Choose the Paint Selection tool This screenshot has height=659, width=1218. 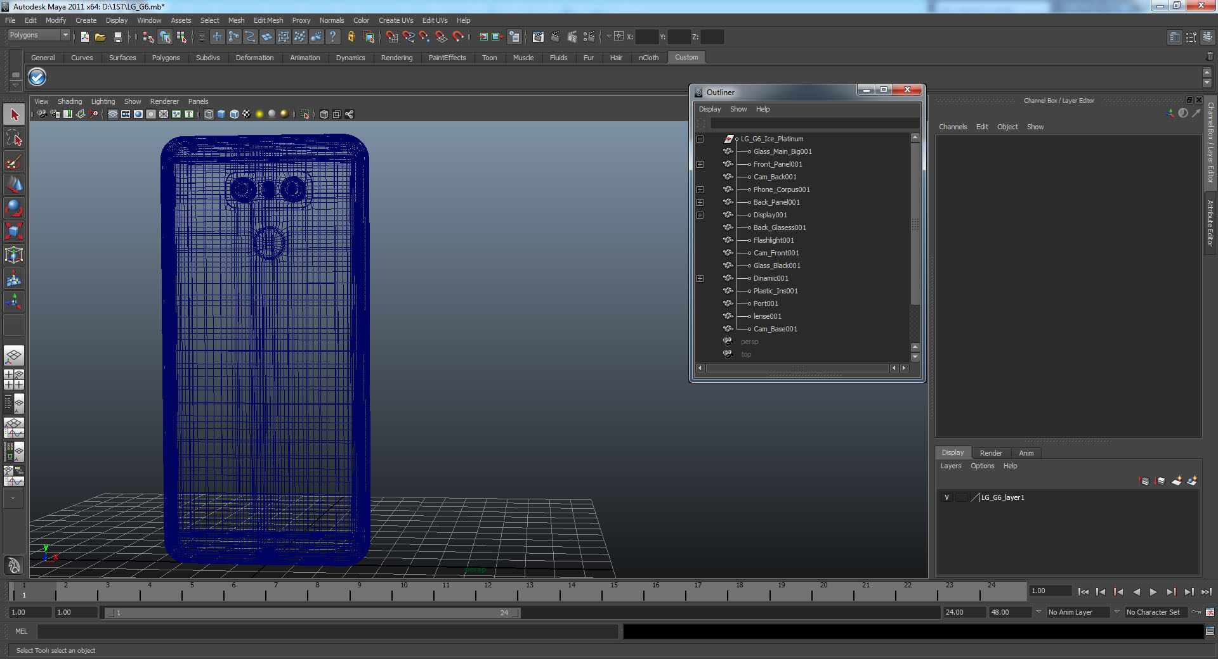(x=14, y=162)
